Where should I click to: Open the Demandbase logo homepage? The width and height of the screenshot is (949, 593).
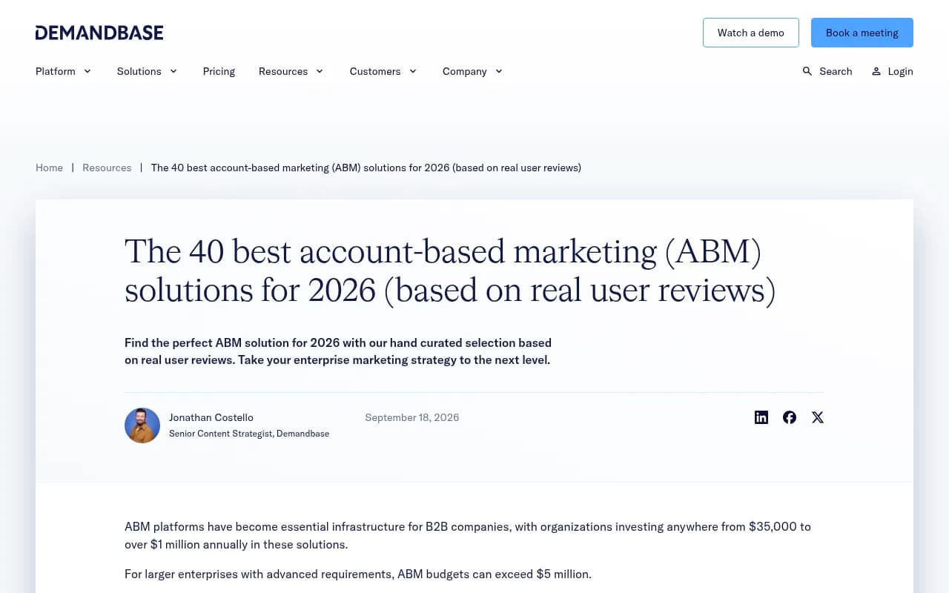(99, 33)
